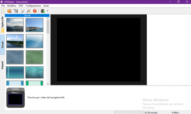Switch to the Esplora file side tab
191x114 pixels.
2,24
